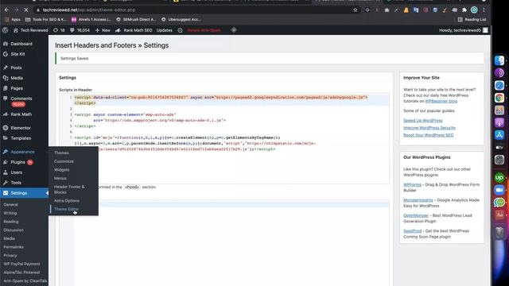Choose Astra Options in the flyout
509x286 pixels.
click(67, 201)
